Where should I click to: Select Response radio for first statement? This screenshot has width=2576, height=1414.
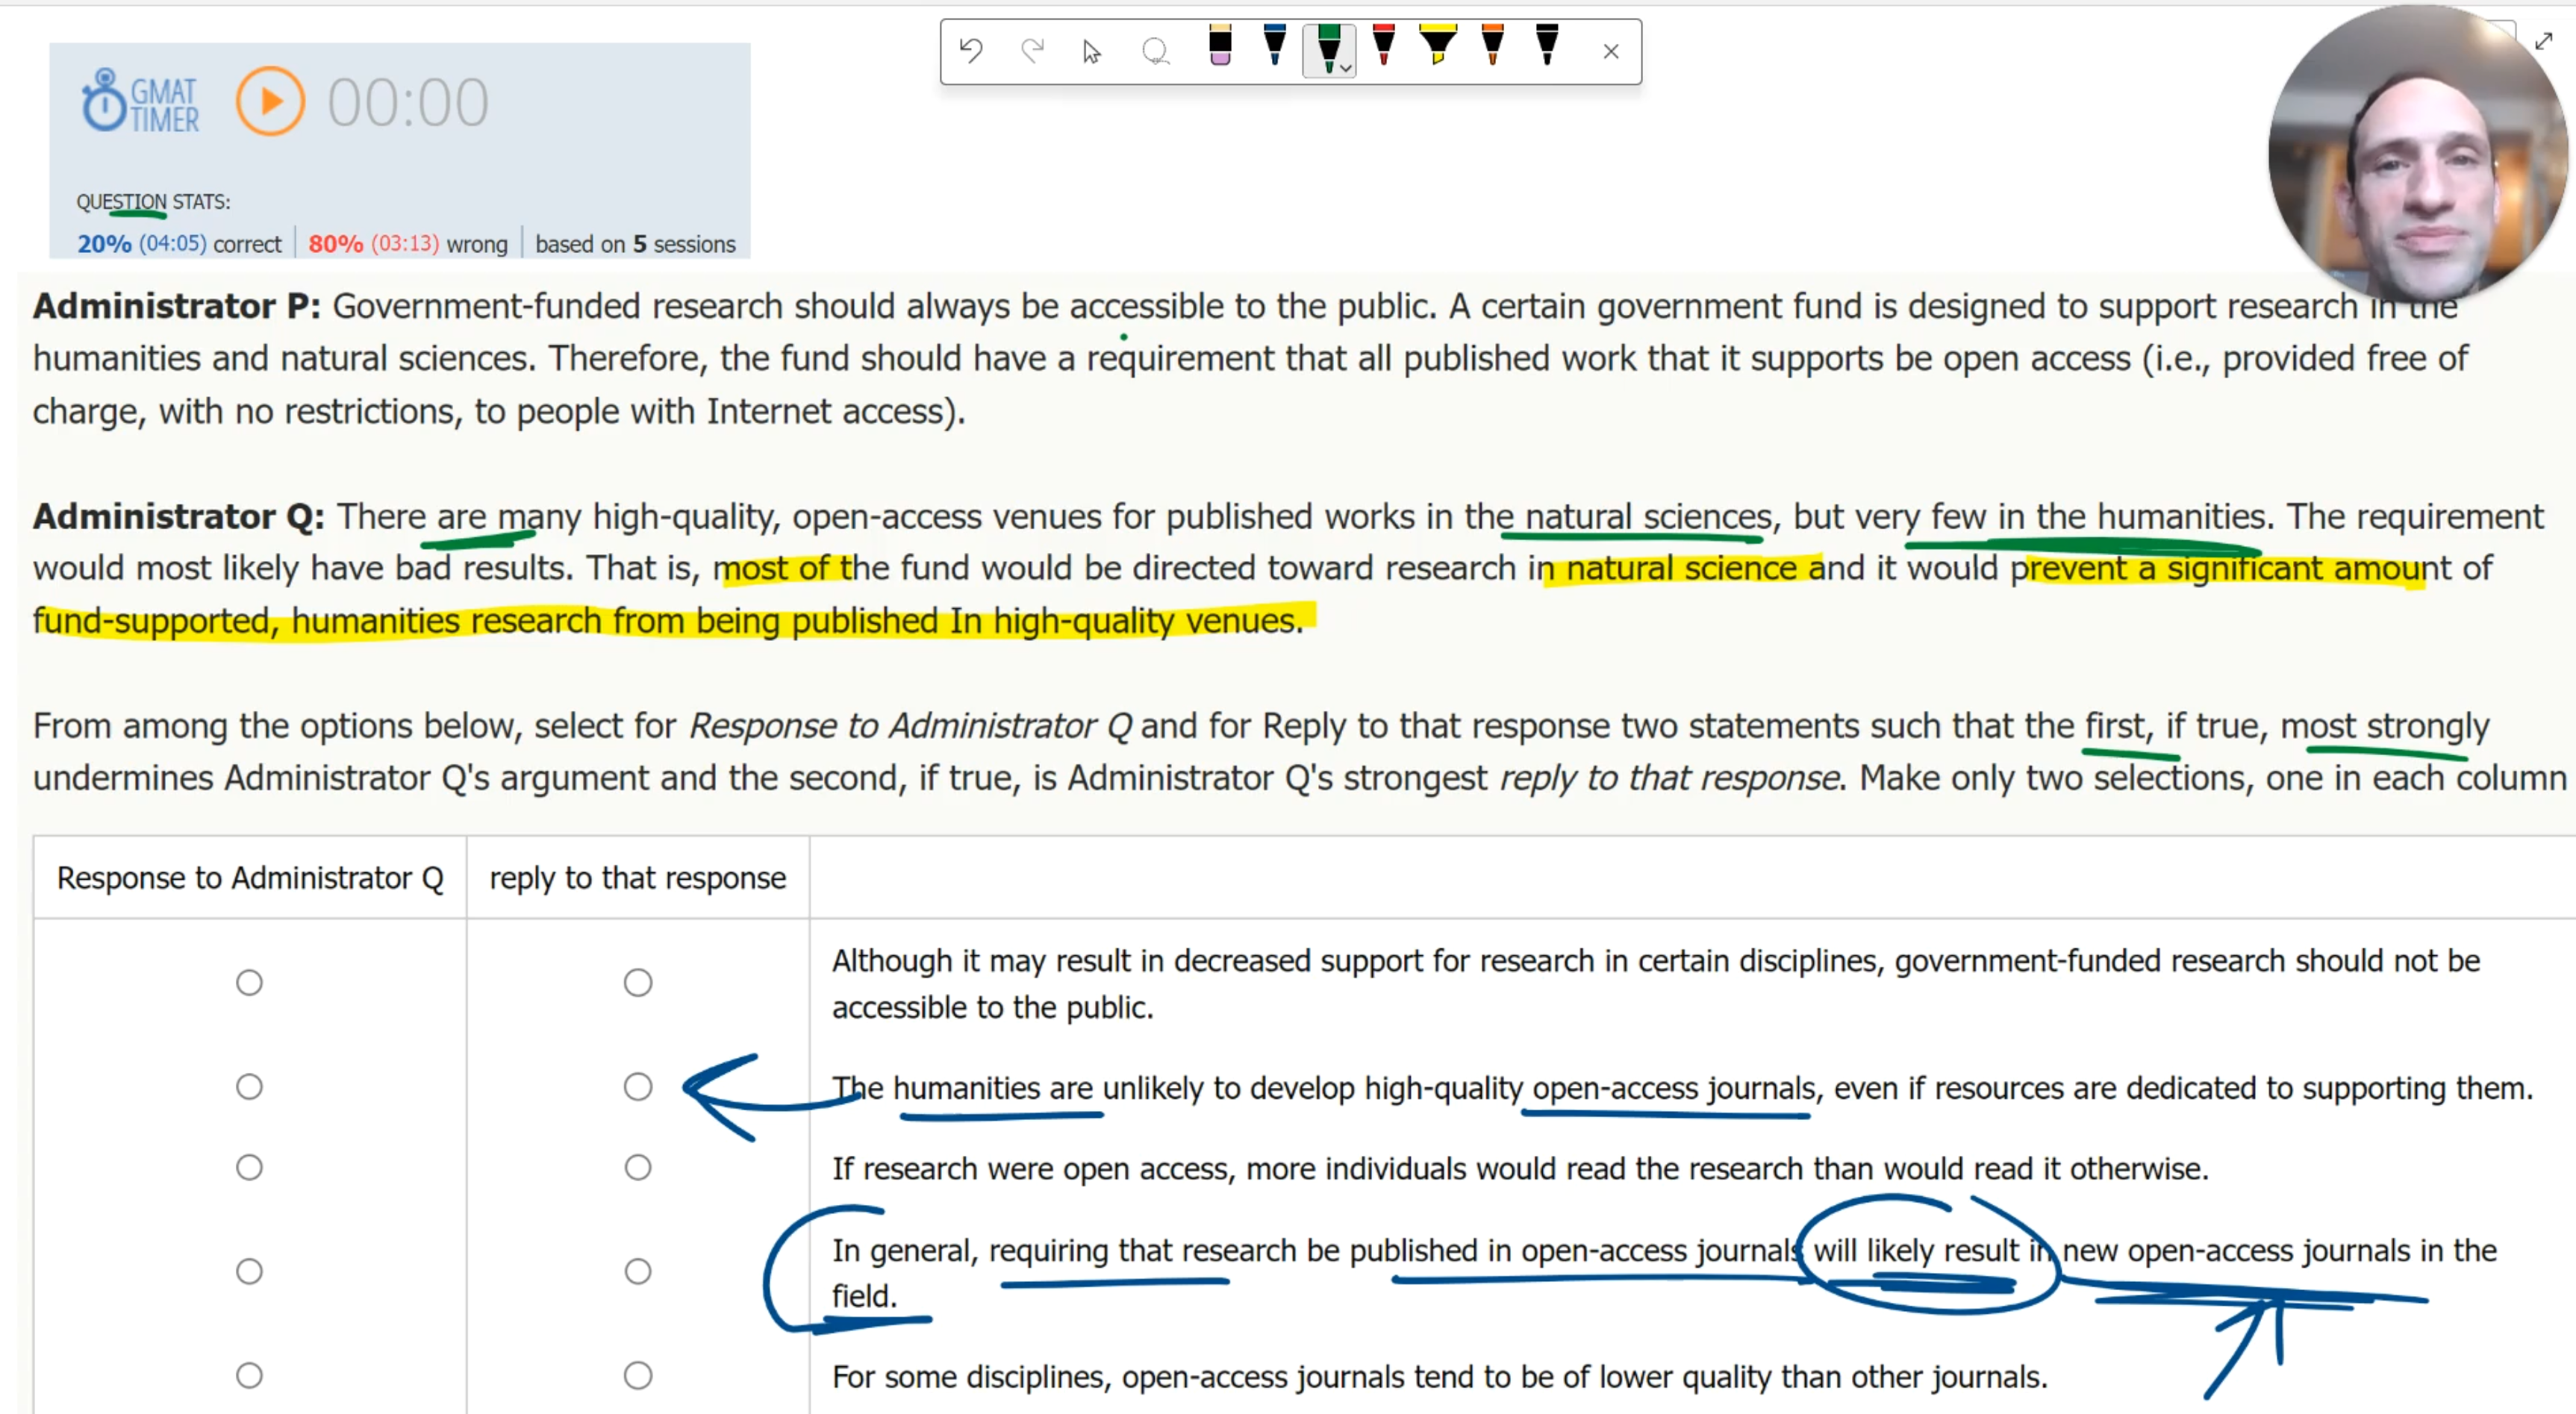point(249,982)
